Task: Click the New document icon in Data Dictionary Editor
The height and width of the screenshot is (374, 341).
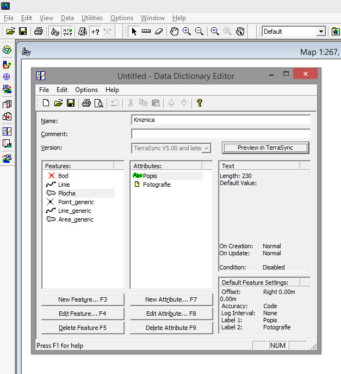Action: click(x=46, y=103)
